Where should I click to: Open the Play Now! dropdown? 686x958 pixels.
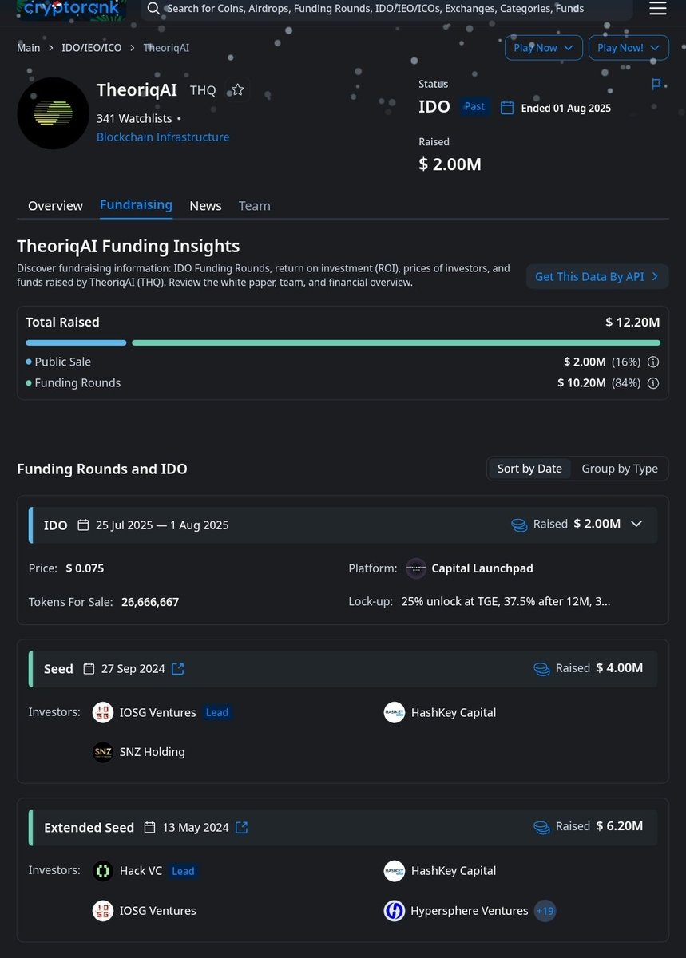pyautogui.click(x=629, y=48)
